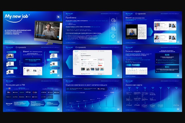Click the OpenAI logo on the video-interview О проекте slide

tap(129, 18)
